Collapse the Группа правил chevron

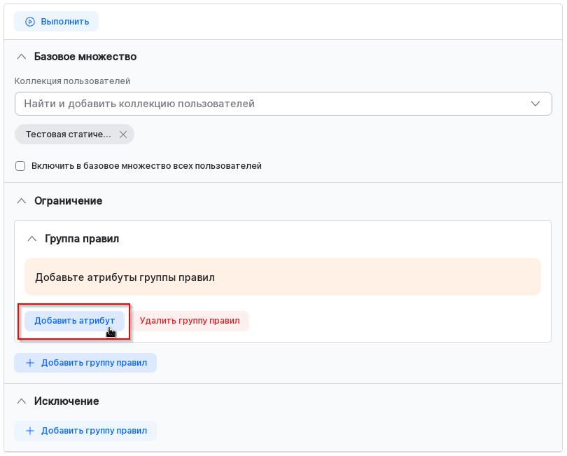(31, 239)
